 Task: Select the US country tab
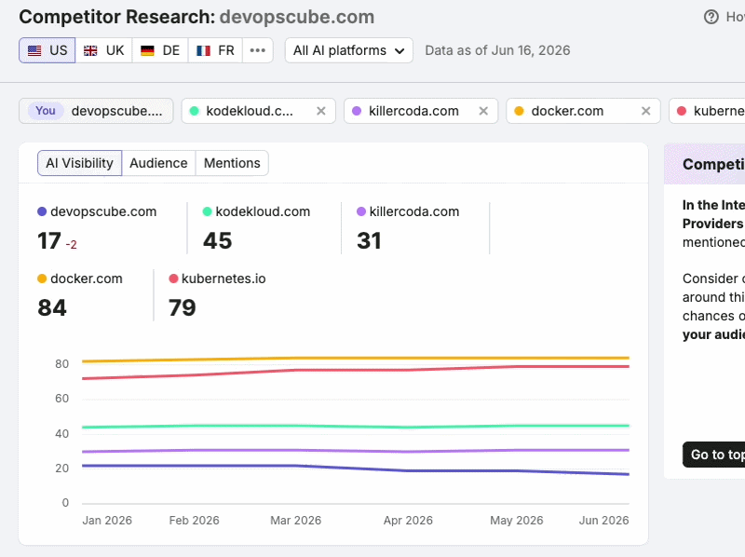47,50
